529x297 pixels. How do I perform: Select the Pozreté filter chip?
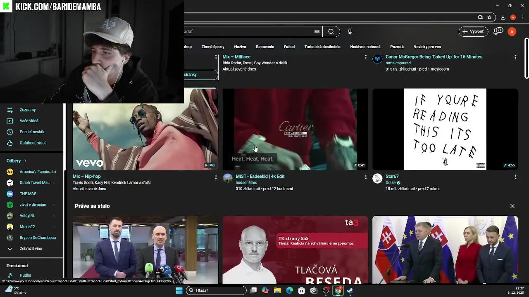(397, 47)
